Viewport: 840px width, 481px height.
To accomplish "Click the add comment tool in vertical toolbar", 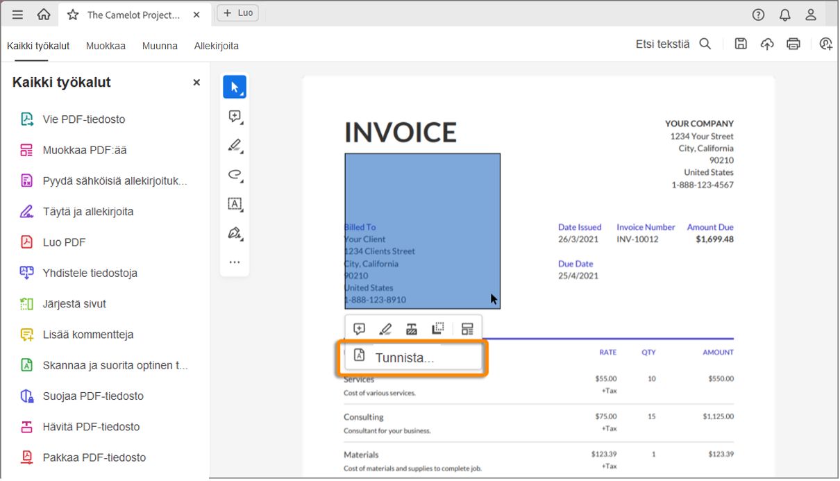I will (235, 117).
